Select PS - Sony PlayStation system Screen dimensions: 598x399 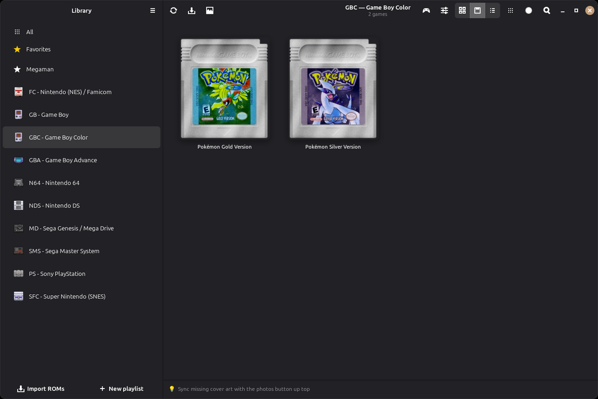click(x=81, y=274)
